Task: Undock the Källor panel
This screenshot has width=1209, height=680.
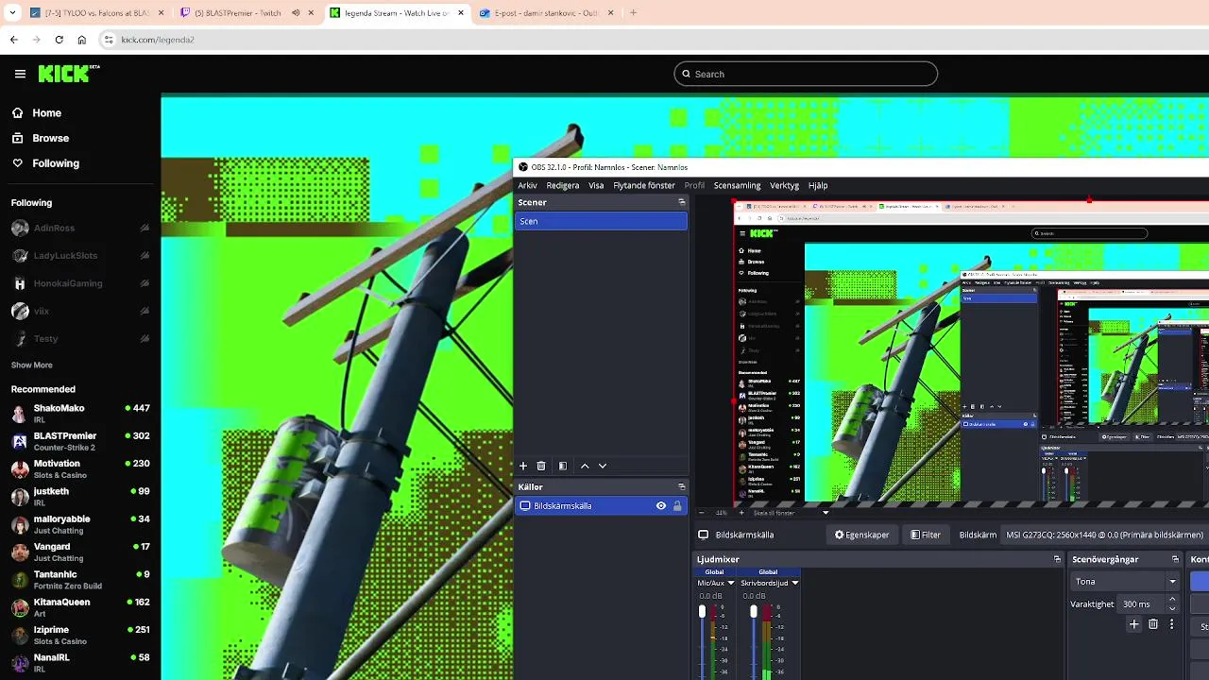Action: (x=682, y=487)
